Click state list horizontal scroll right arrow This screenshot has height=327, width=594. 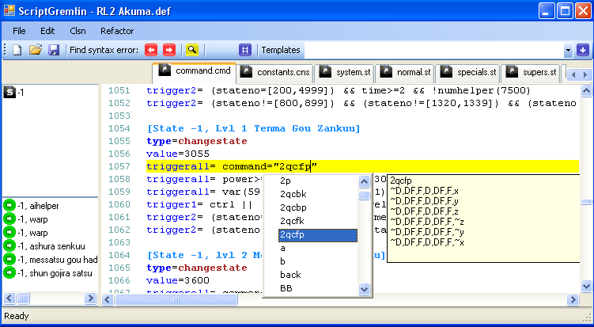pyautogui.click(x=90, y=298)
